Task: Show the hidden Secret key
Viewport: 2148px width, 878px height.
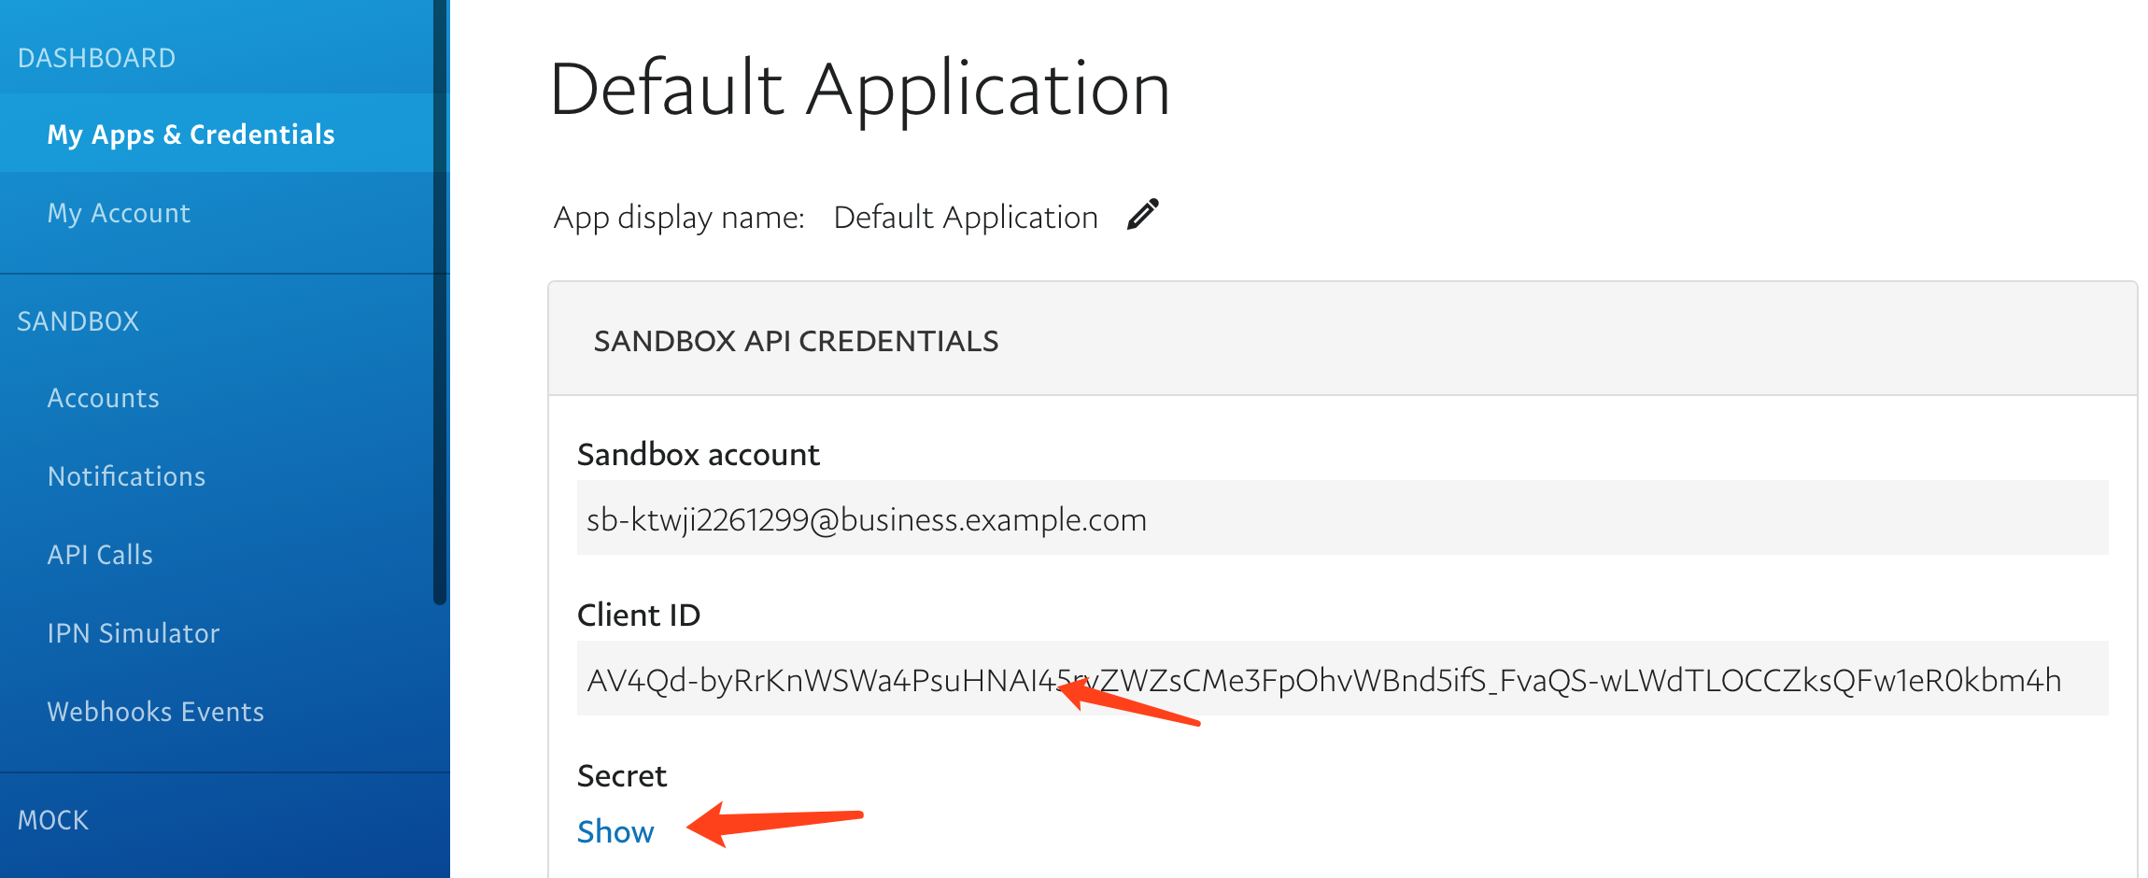Action: (615, 831)
